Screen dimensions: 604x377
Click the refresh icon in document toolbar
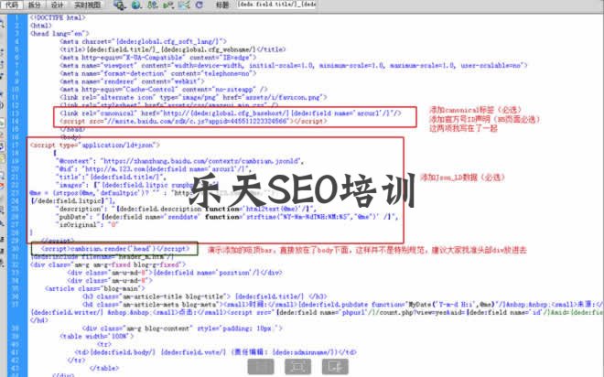tap(200, 5)
